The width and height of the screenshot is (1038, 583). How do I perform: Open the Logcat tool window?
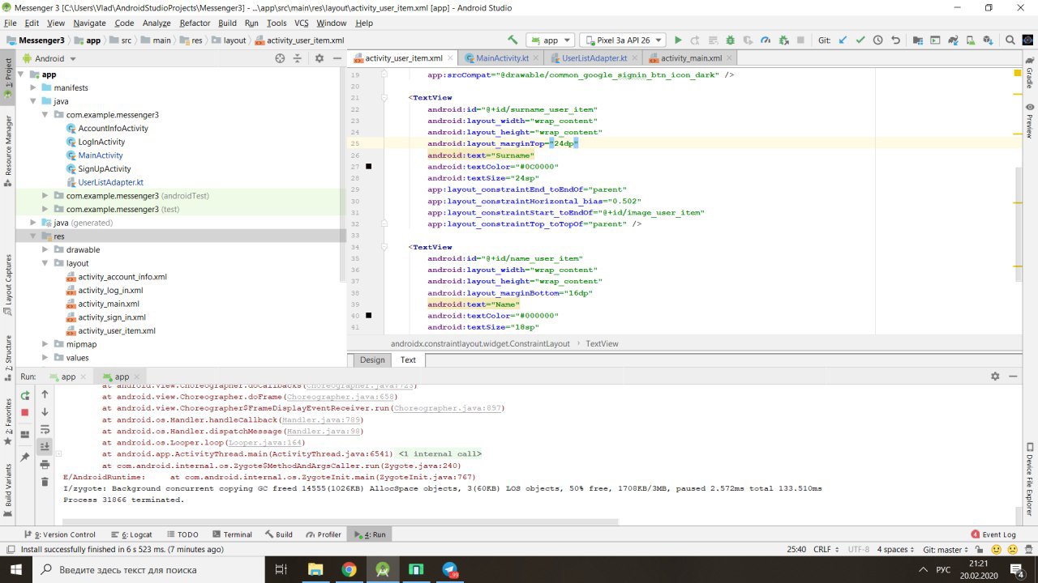[x=131, y=534]
